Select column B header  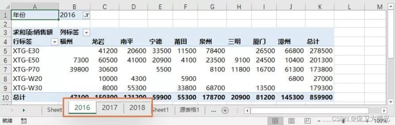(x=74, y=7)
